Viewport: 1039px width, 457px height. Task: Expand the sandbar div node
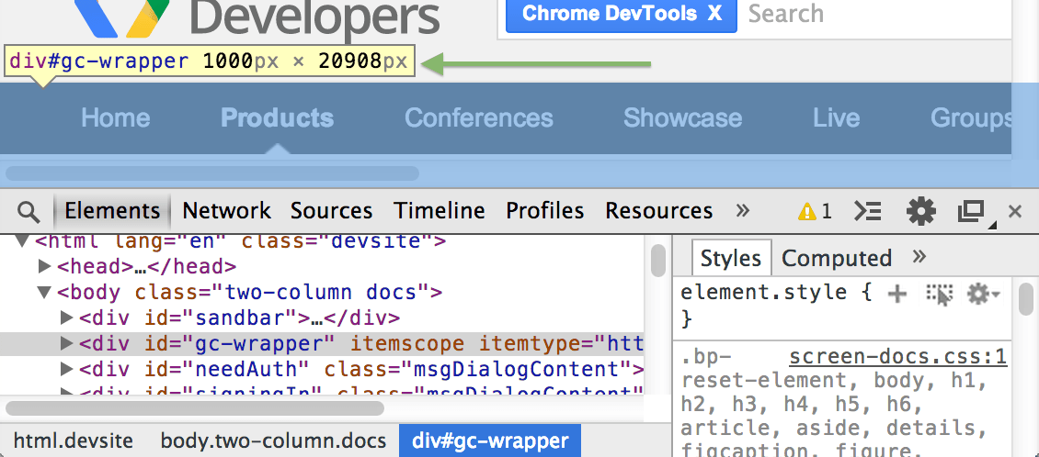coord(66,318)
